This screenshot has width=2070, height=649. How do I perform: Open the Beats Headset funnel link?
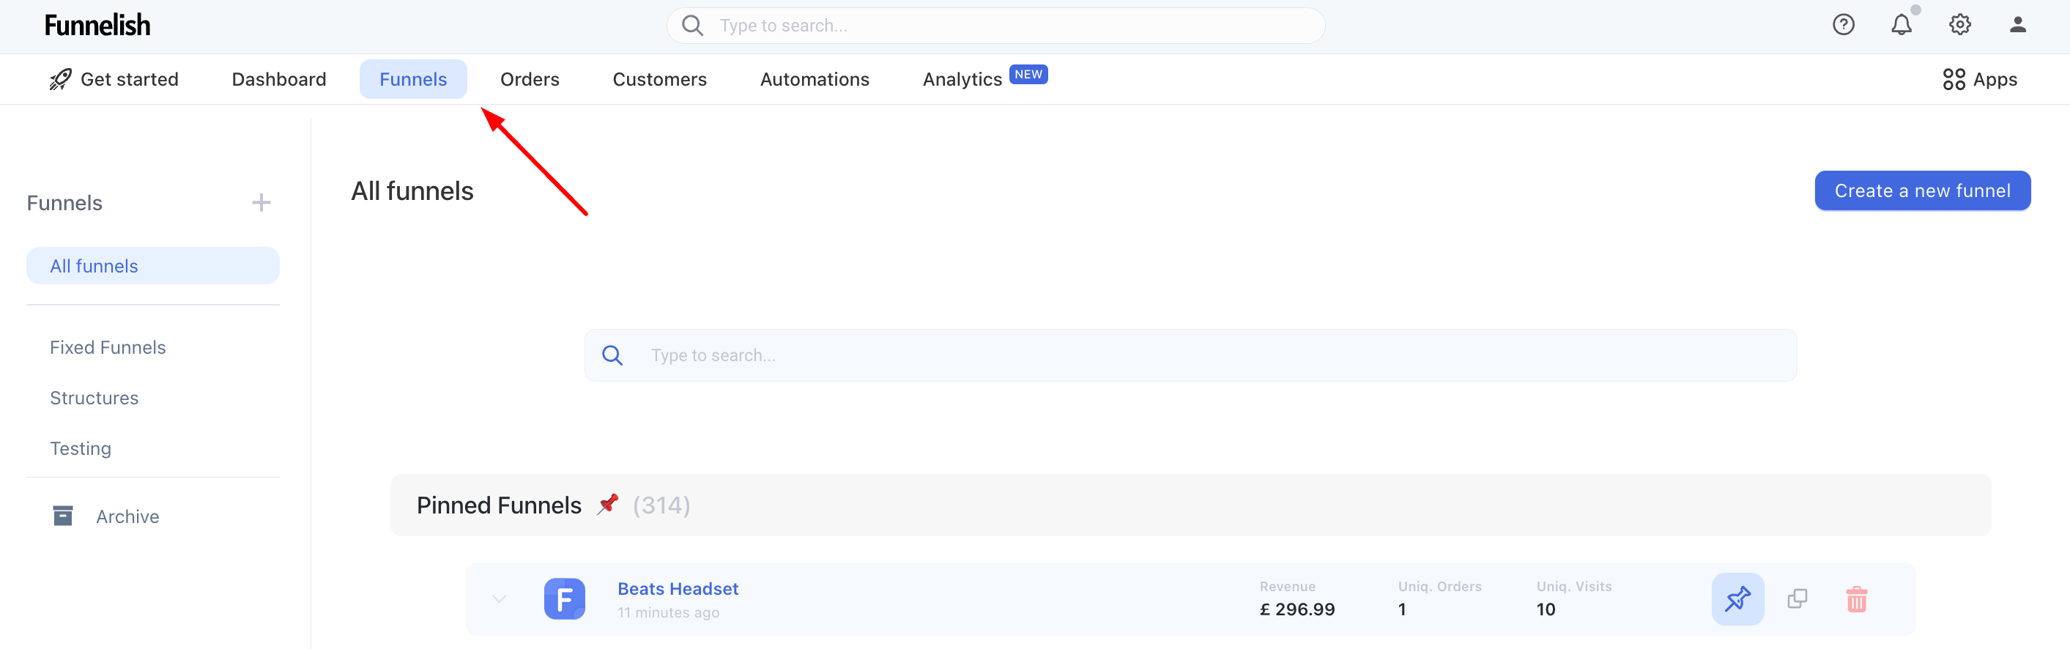point(678,589)
